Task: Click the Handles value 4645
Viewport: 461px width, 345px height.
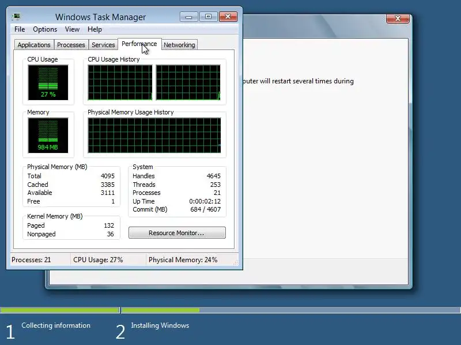Action: (x=213, y=176)
